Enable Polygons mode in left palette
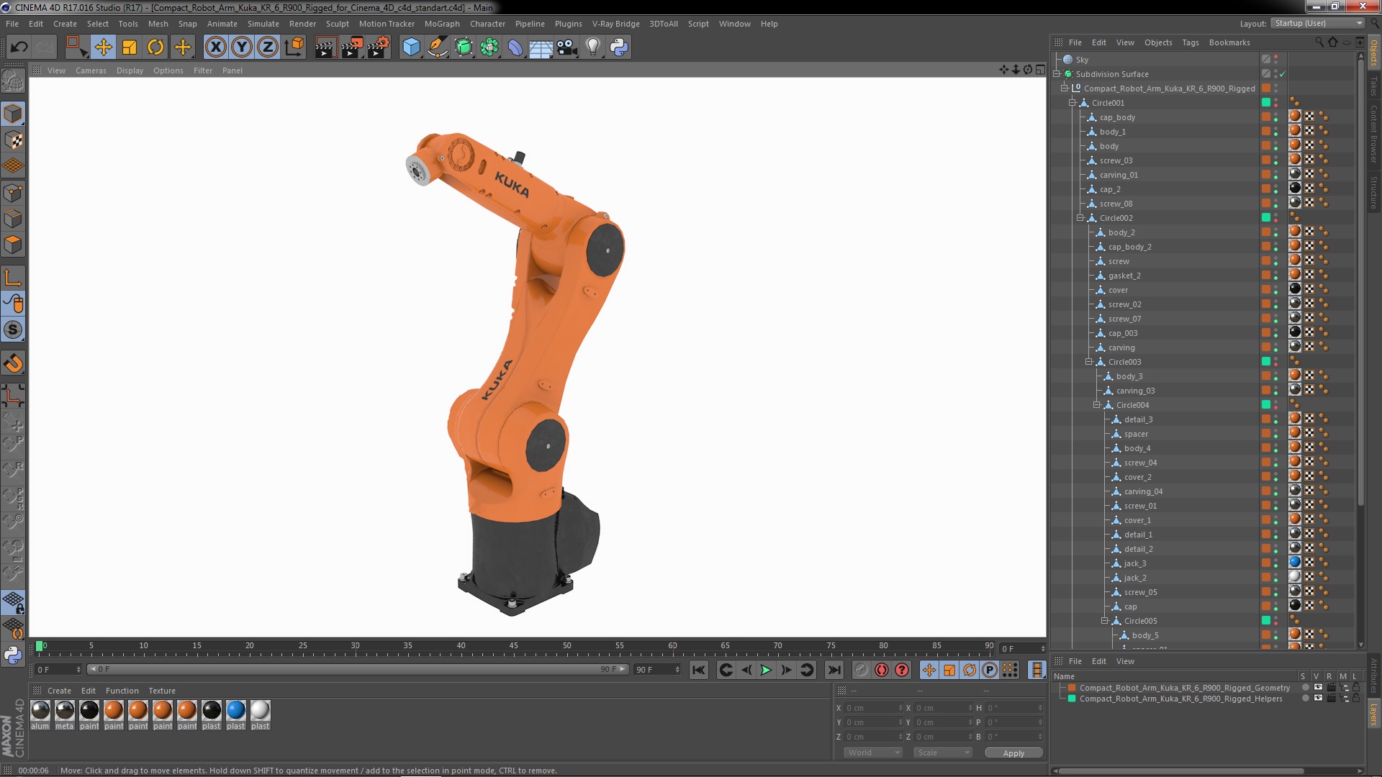 13,245
